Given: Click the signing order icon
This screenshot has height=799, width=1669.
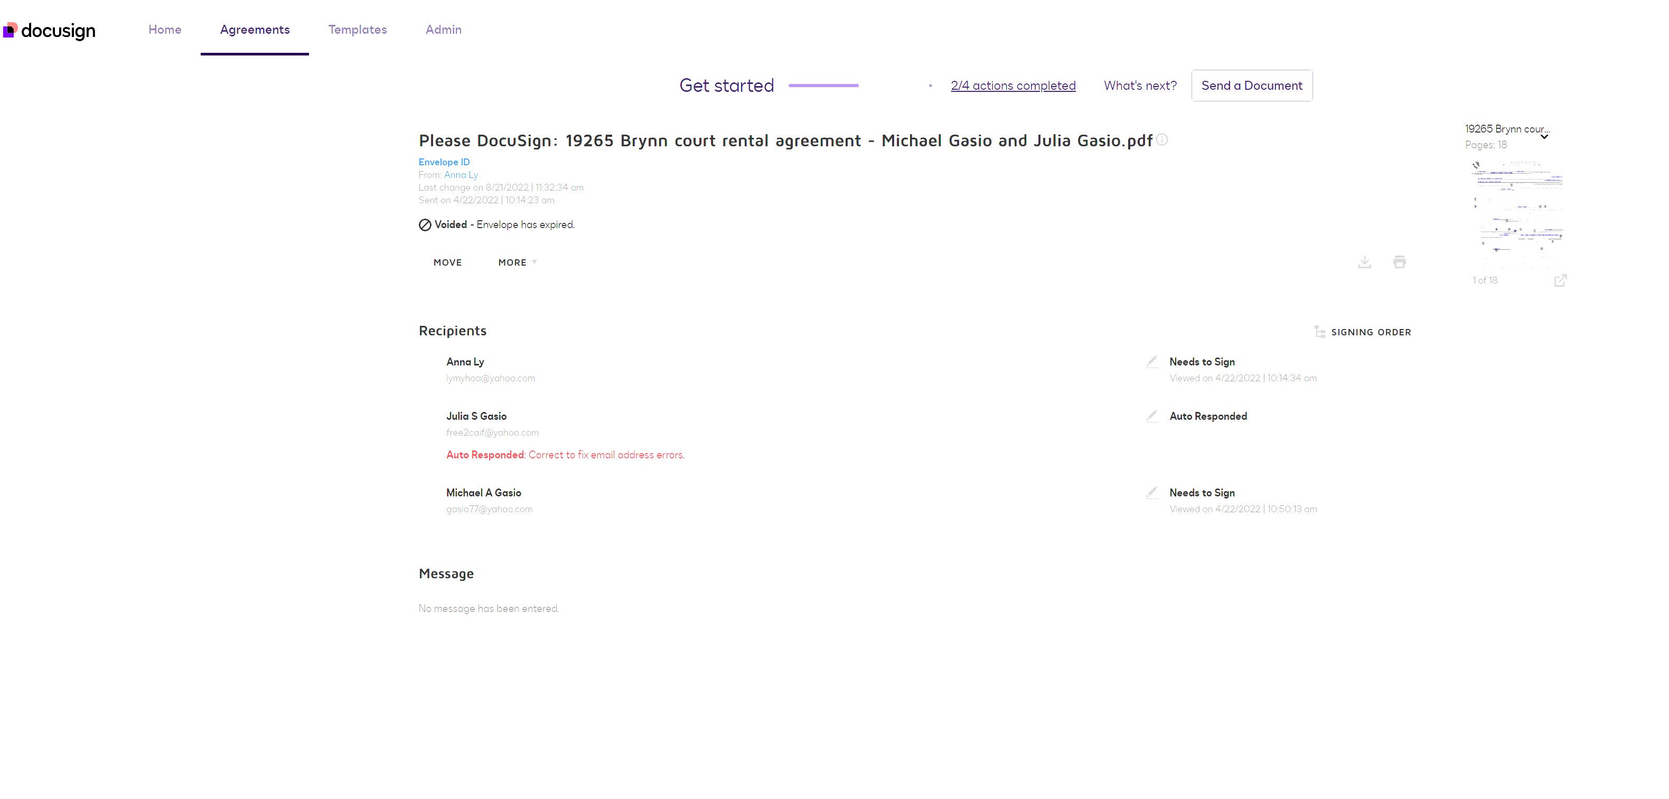Looking at the screenshot, I should pos(1320,332).
